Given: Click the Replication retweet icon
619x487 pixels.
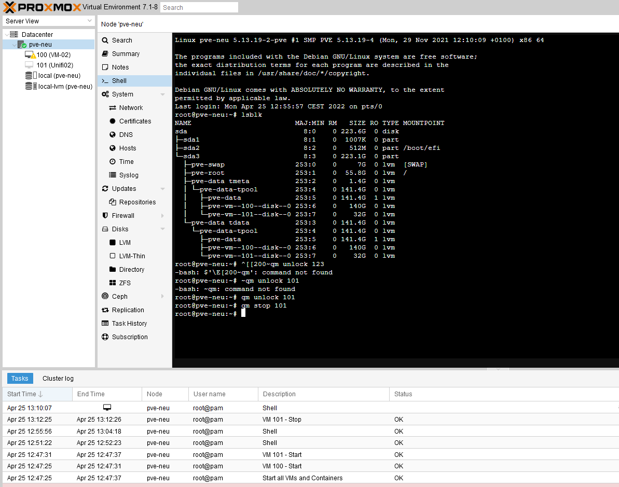Looking at the screenshot, I should pos(105,310).
